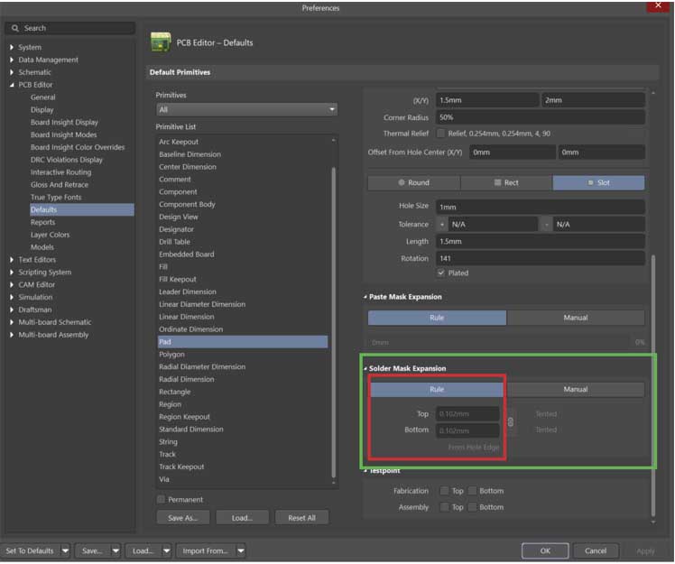Viewport: 675px width, 564px height.
Task: Enable the Thermal Relief checkbox
Action: point(441,133)
